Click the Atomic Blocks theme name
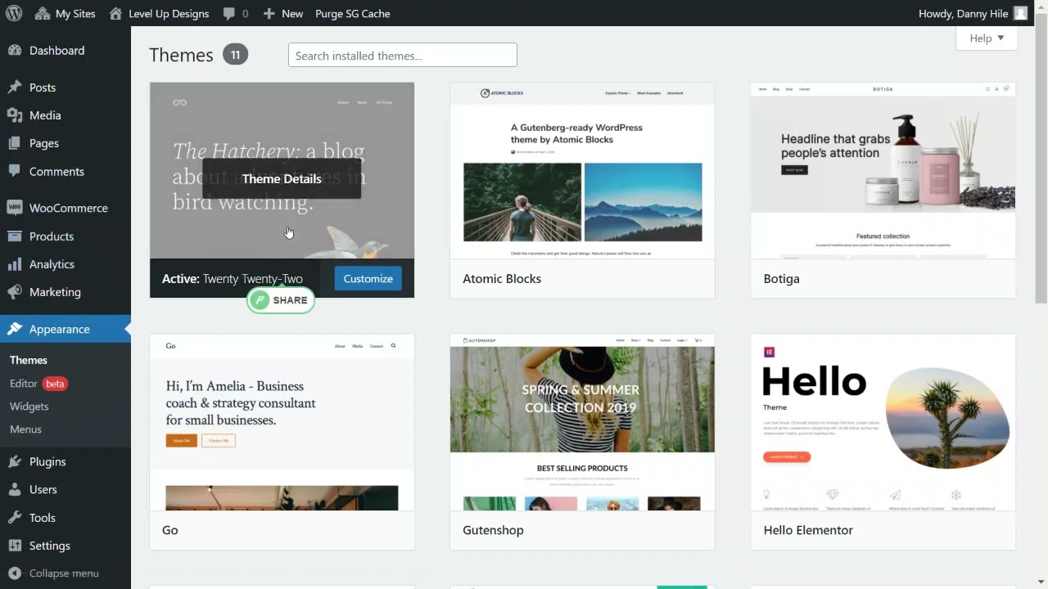 (502, 279)
